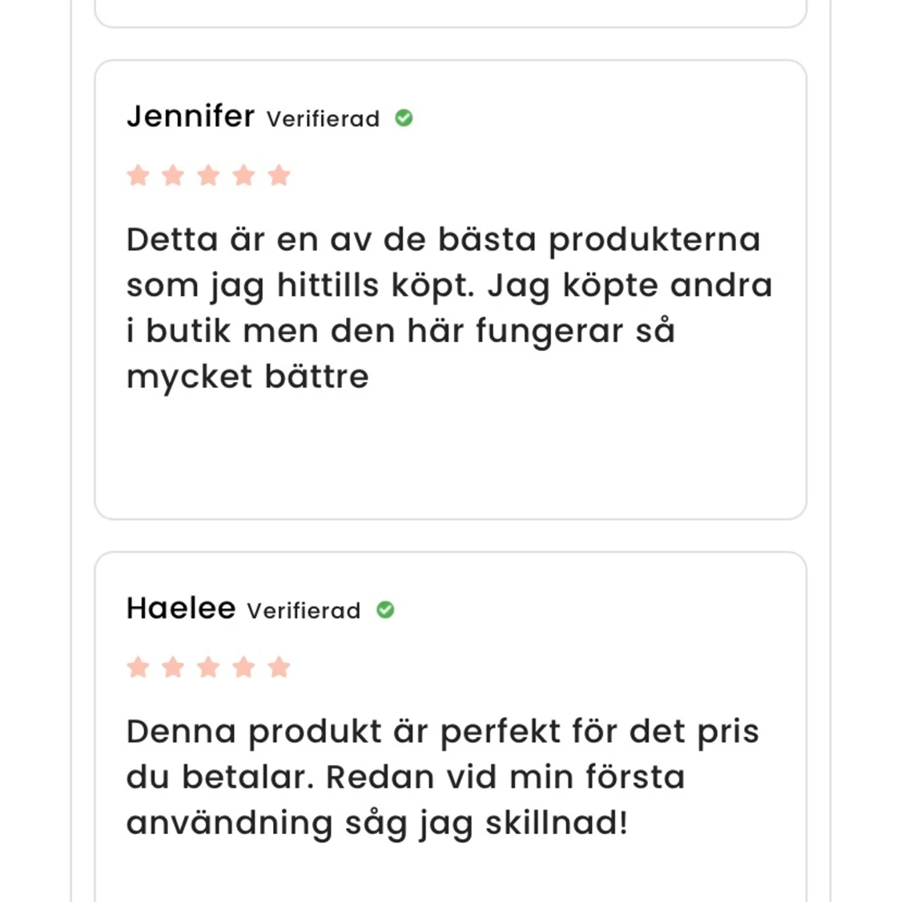Click the green verified checkmark next to Jennifer
The height and width of the screenshot is (902, 901).
404,118
